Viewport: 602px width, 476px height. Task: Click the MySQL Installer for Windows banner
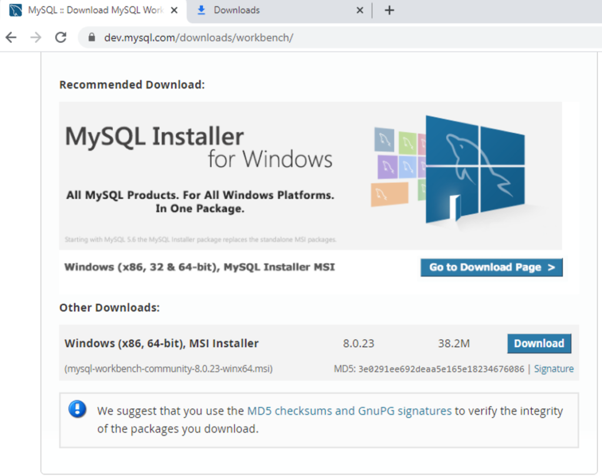click(310, 176)
